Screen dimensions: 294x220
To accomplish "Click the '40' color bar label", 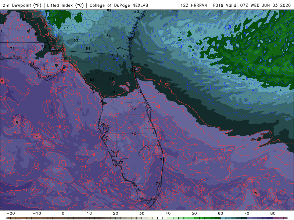I will tap(168, 213).
